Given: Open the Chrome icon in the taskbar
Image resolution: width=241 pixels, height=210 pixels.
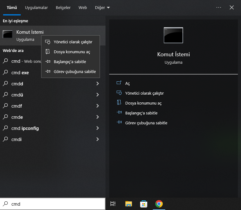Looking at the screenshot, I should coord(159,204).
